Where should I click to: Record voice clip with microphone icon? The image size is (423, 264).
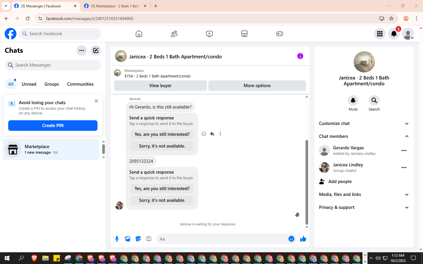click(x=117, y=239)
